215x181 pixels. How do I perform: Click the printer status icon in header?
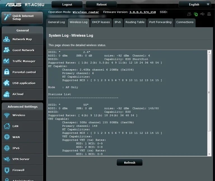209,14
